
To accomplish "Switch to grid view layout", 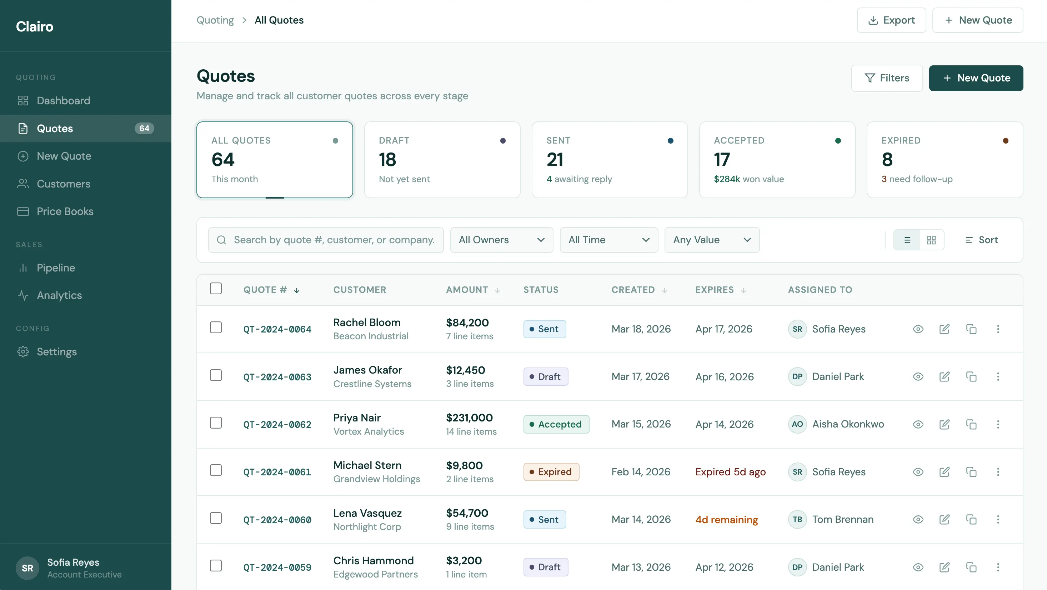I will point(931,240).
